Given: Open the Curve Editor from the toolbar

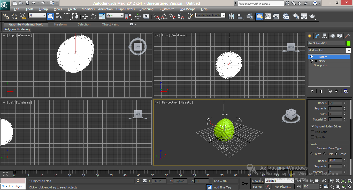Looking at the screenshot, I should (x=268, y=16).
